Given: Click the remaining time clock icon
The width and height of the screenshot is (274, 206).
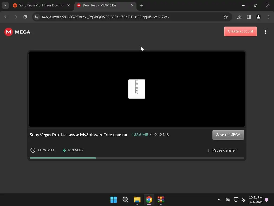Looking at the screenshot, I should click(33, 150).
